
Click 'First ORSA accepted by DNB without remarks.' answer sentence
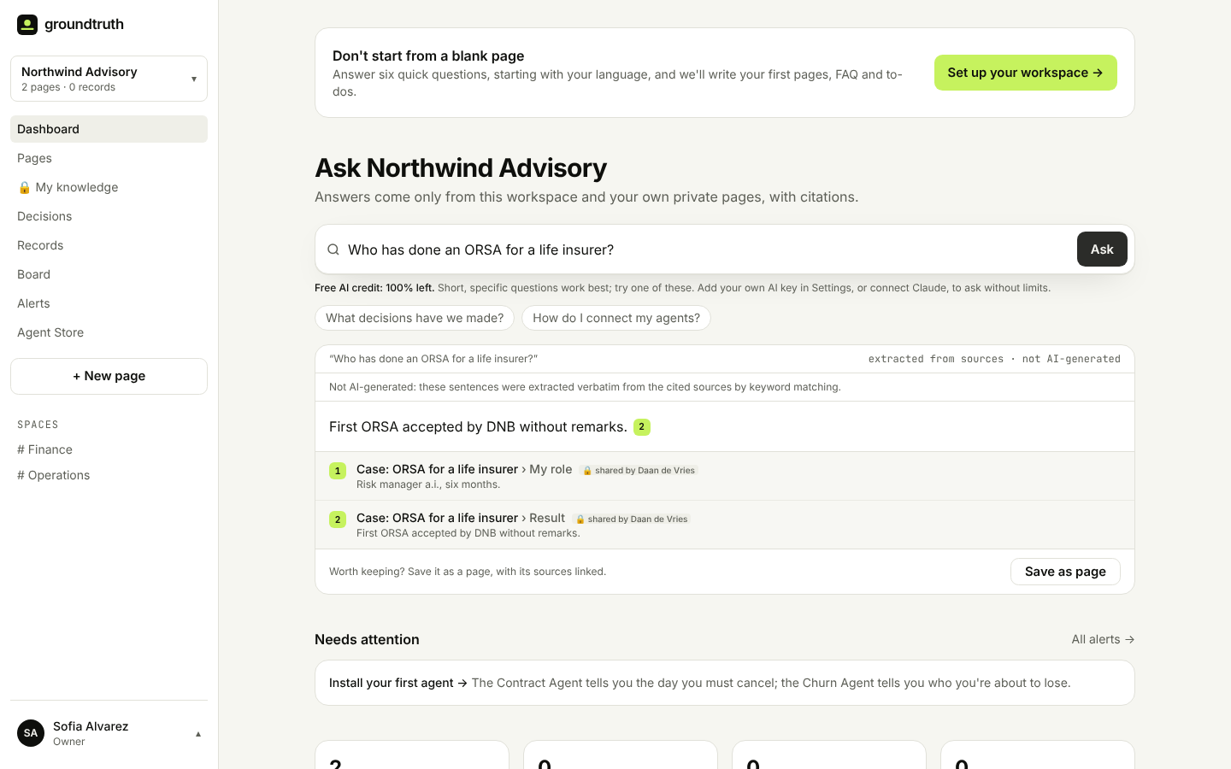point(478,426)
